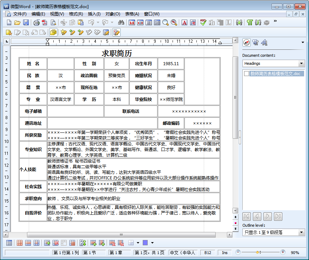This screenshot has height=260, width=309.
Task: Go to previous heading navigation button
Action: 257,217
